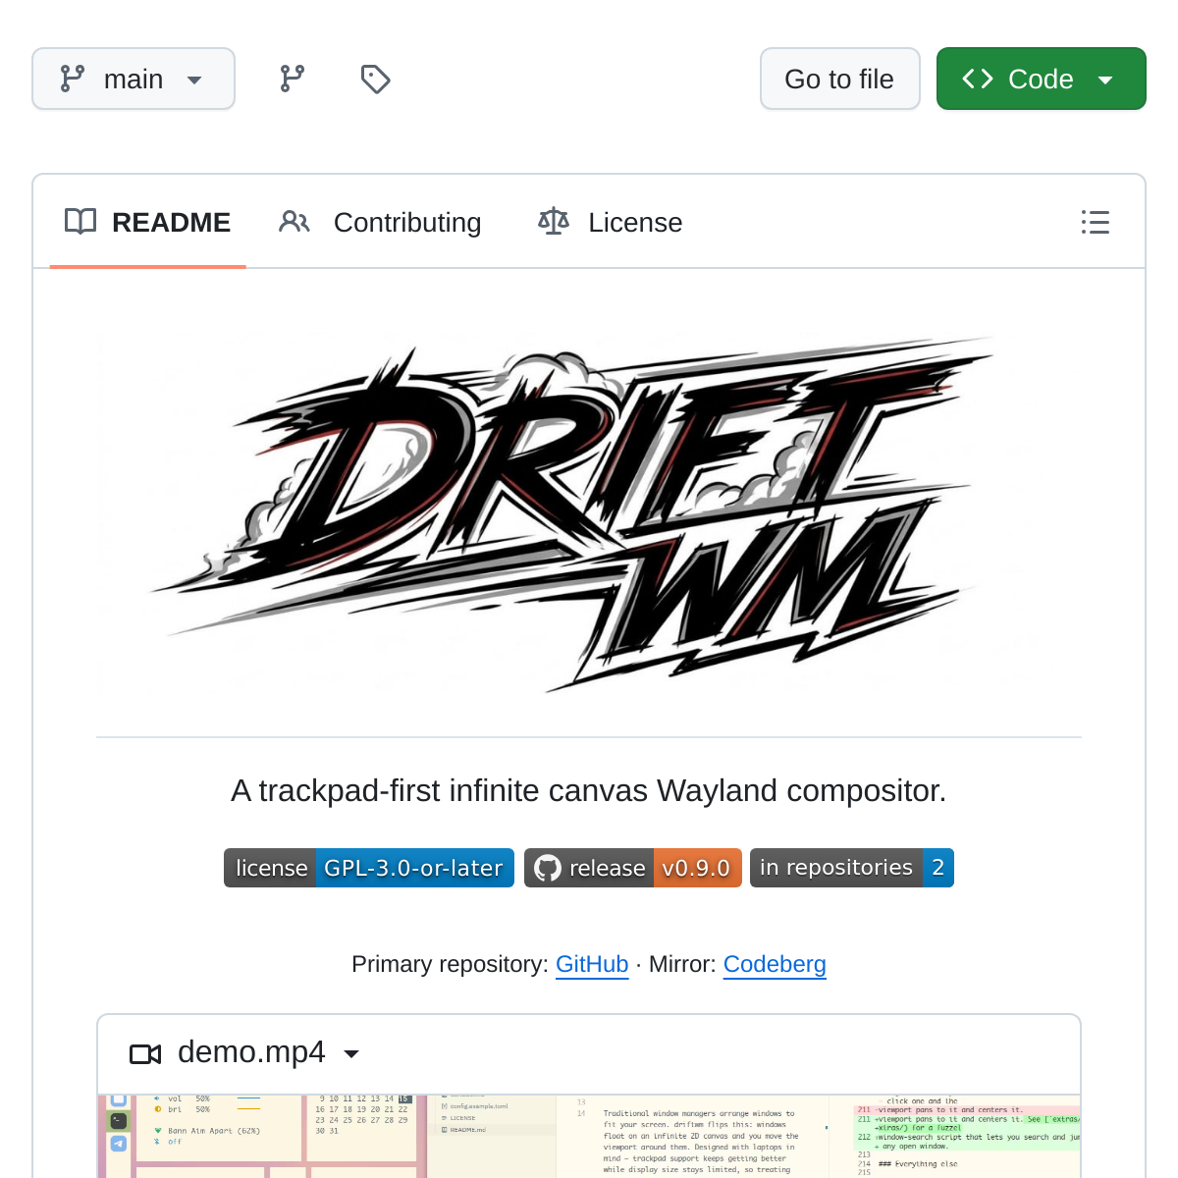The width and height of the screenshot is (1178, 1178).
Task: View tags via the tag icon
Action: (376, 79)
